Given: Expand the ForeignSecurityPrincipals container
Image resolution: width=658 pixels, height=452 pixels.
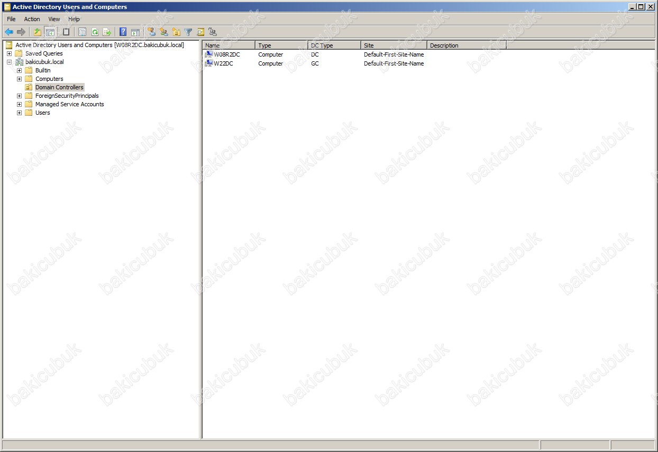Looking at the screenshot, I should [19, 96].
